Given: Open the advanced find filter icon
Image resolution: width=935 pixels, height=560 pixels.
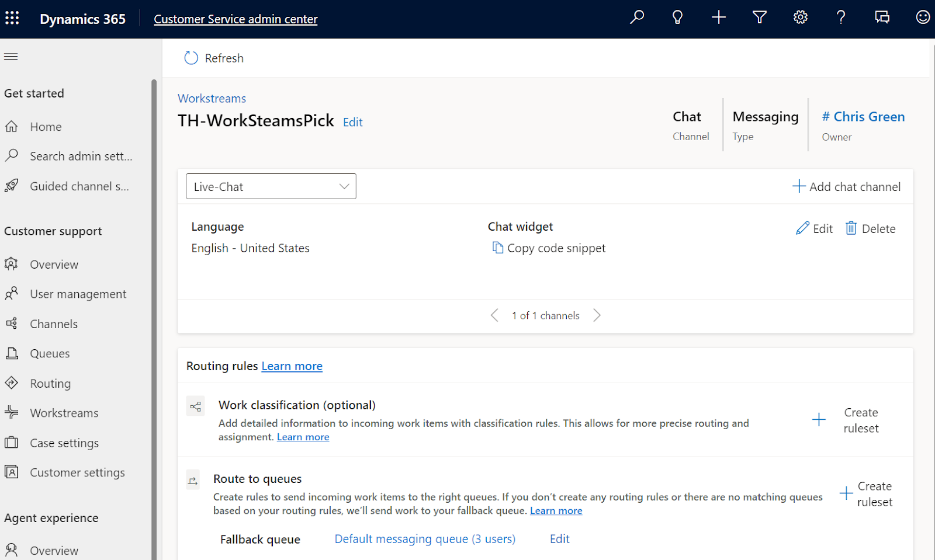Looking at the screenshot, I should (x=760, y=18).
